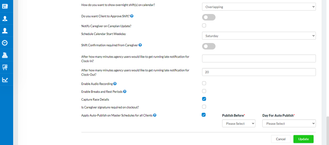Toggle the Client to Approve Shift switch
The height and width of the screenshot is (145, 329).
click(x=209, y=17)
